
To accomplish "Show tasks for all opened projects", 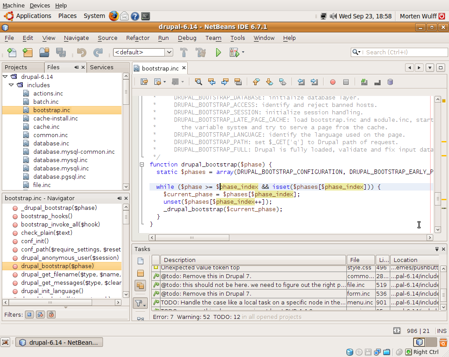I will point(141,286).
